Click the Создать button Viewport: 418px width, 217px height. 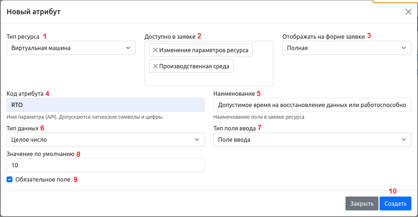[x=395, y=204]
